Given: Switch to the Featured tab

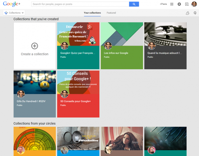Looking at the screenshot, I should [x=111, y=13].
